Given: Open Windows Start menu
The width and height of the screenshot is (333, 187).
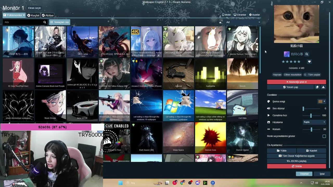Looking at the screenshot, I should (120, 183).
